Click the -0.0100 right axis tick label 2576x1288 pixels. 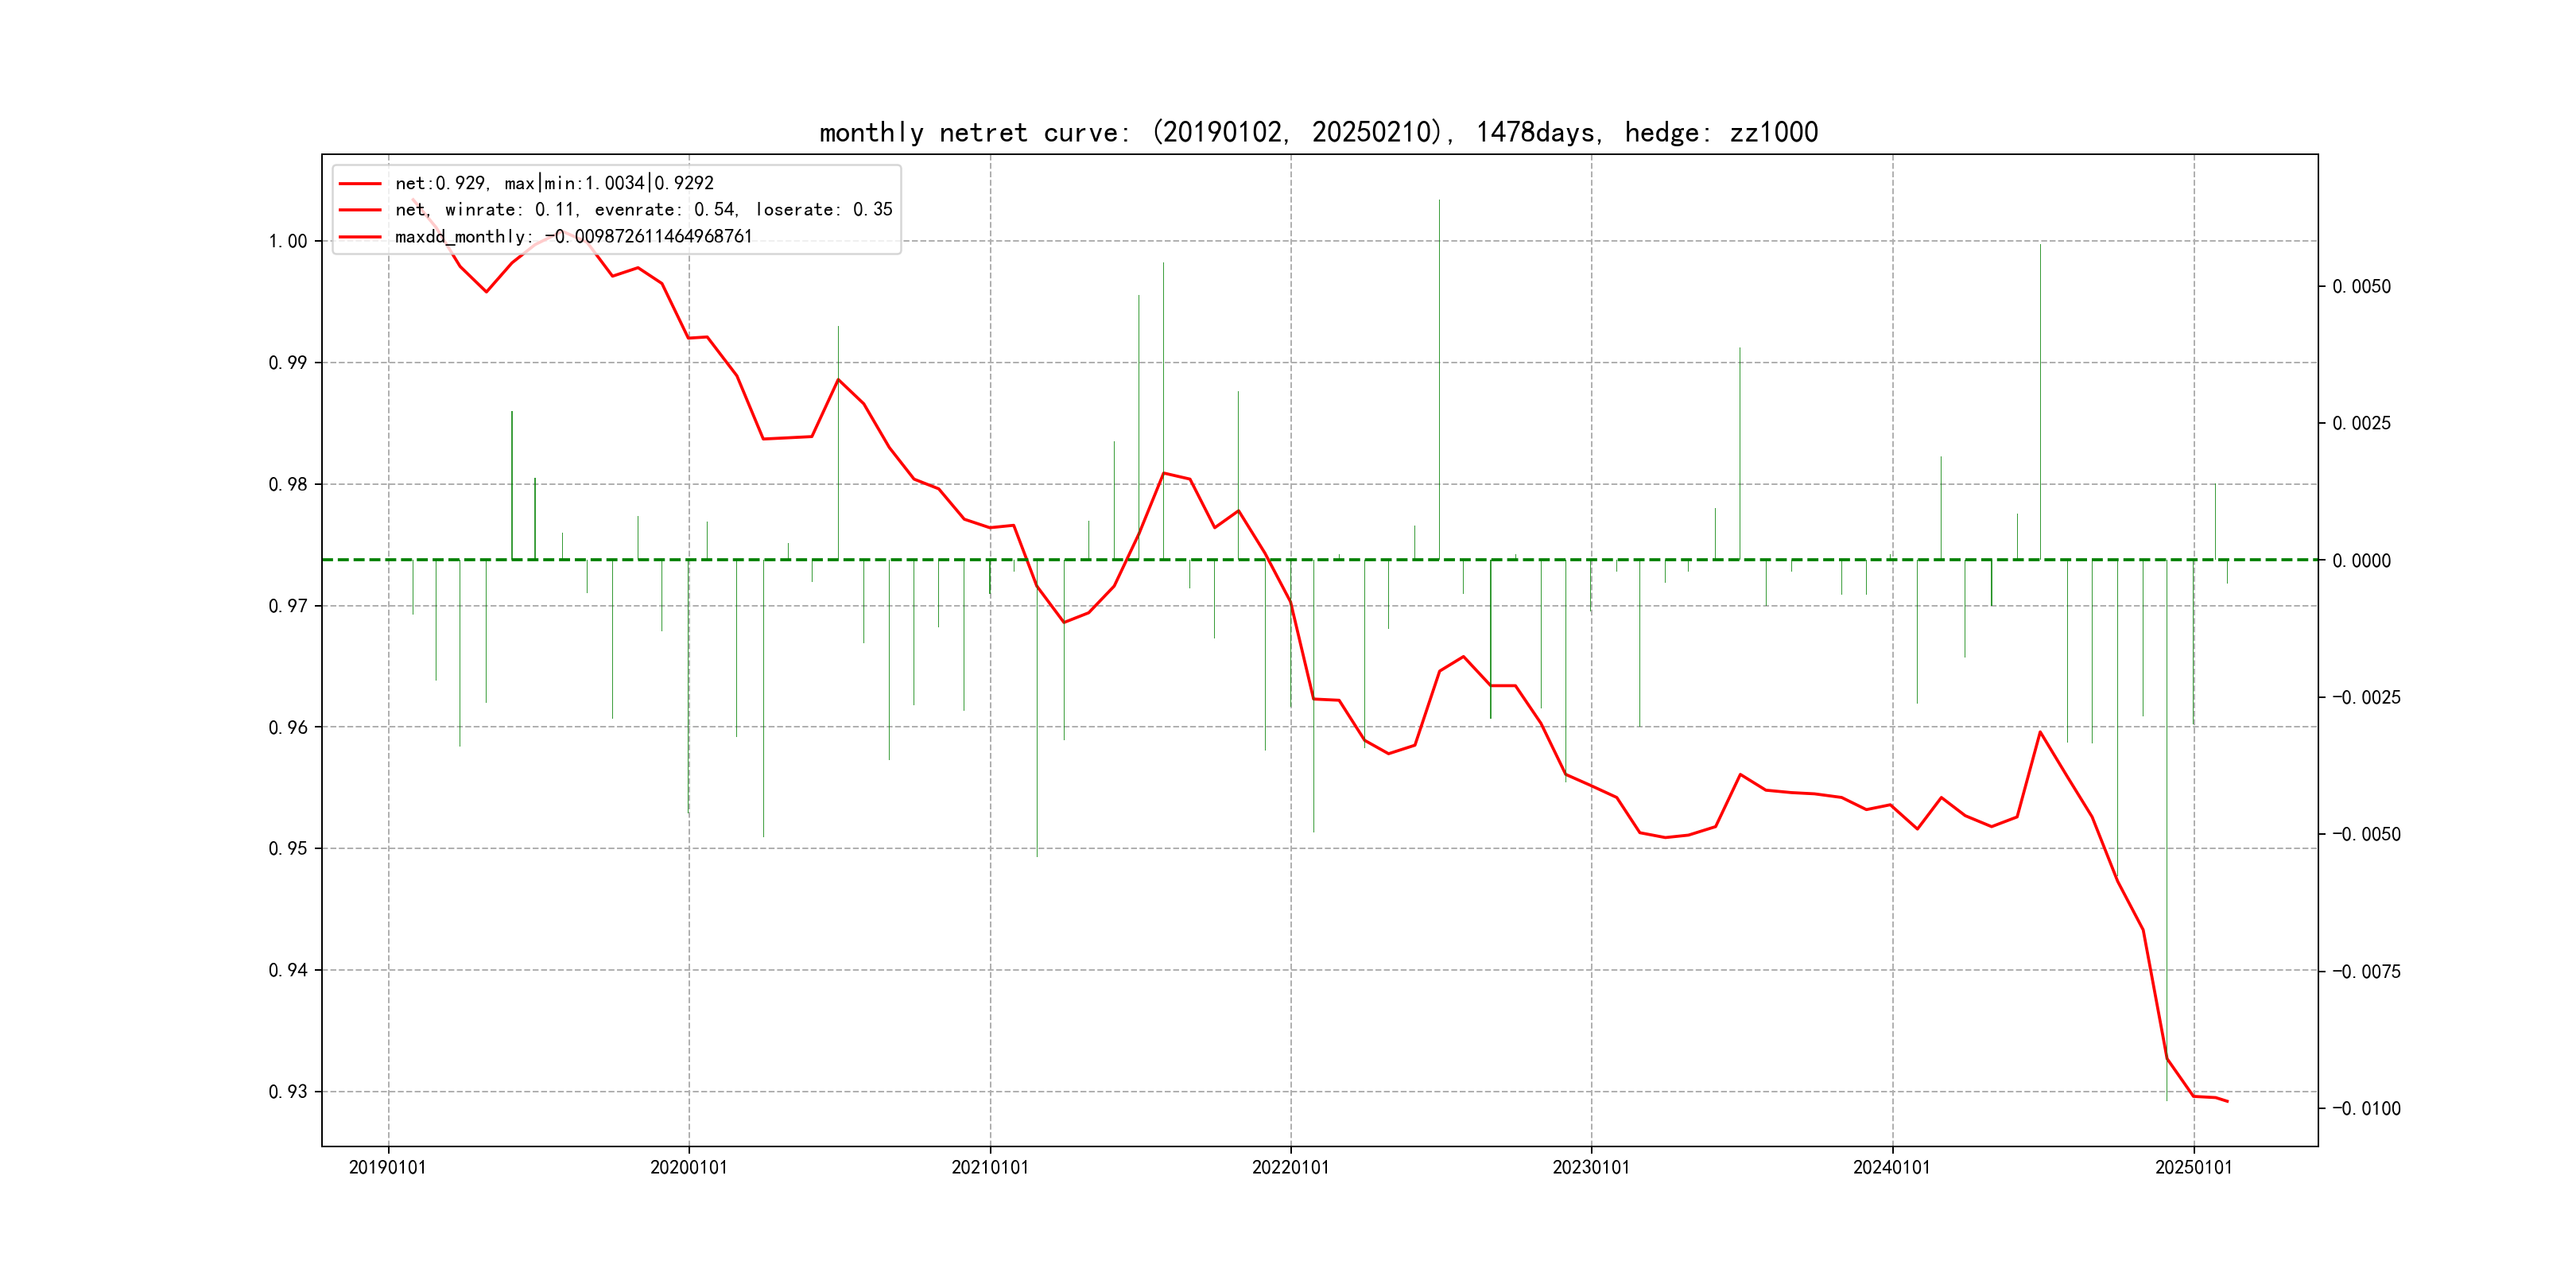point(2366,1109)
